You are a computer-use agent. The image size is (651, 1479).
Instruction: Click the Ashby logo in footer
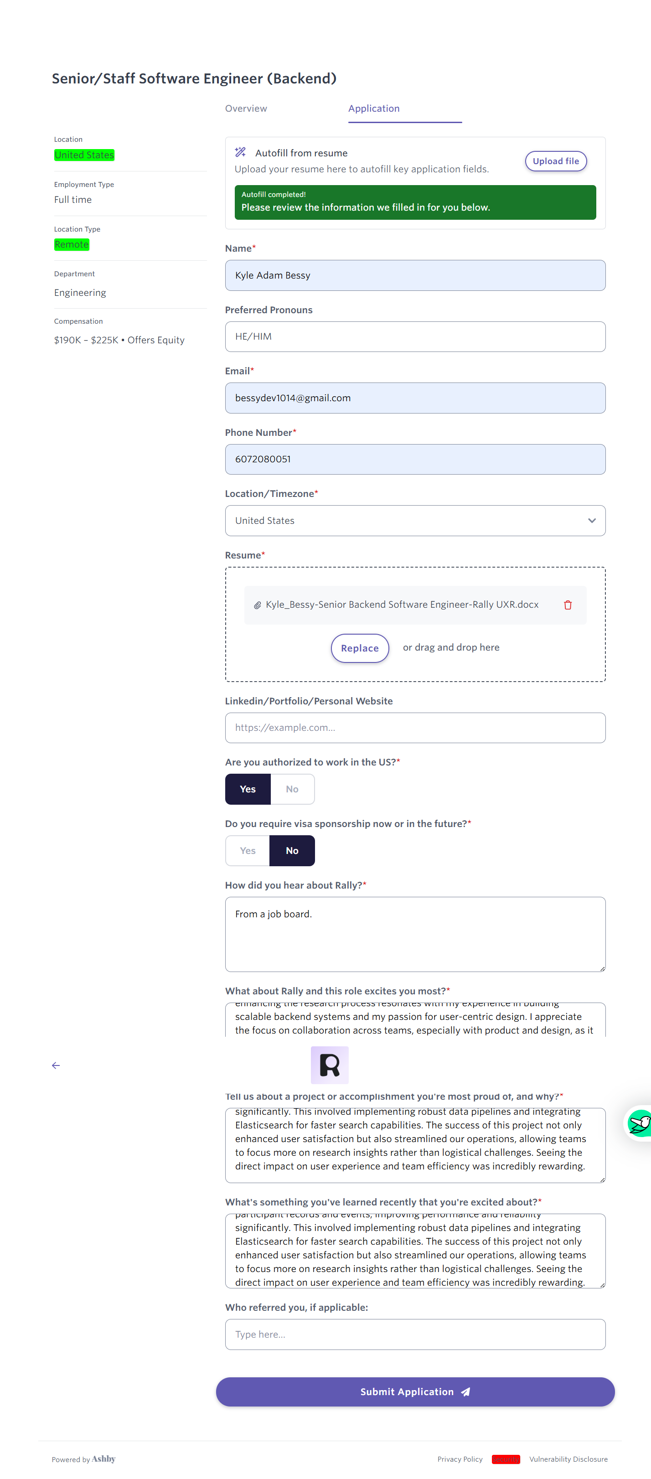point(103,1458)
